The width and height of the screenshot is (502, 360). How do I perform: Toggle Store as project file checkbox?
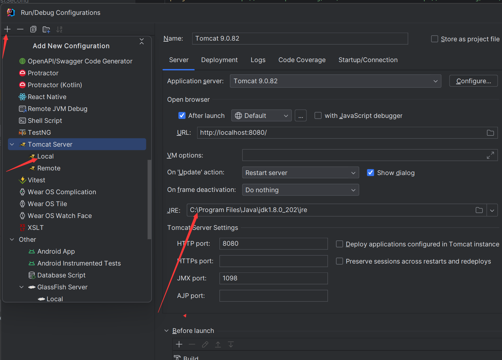pyautogui.click(x=435, y=39)
